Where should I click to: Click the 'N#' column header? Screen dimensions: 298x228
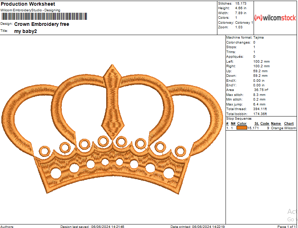coord(233,124)
